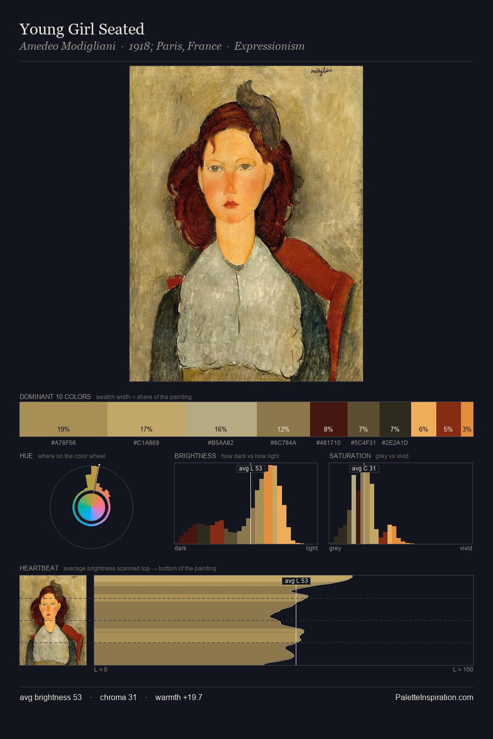Image resolution: width=493 pixels, height=739 pixels.
Task: Click the dark maroon 8% swatch
Action: 329,419
